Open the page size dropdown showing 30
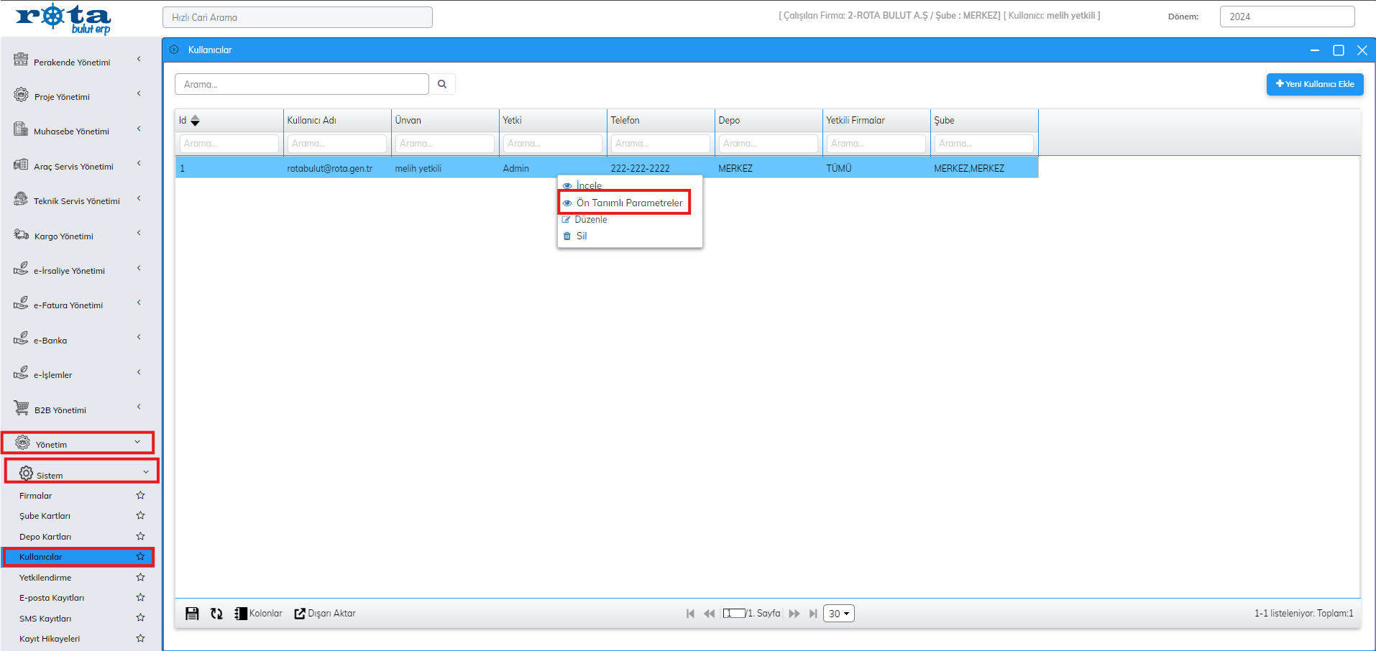Image resolution: width=1376 pixels, height=651 pixels. point(838,614)
